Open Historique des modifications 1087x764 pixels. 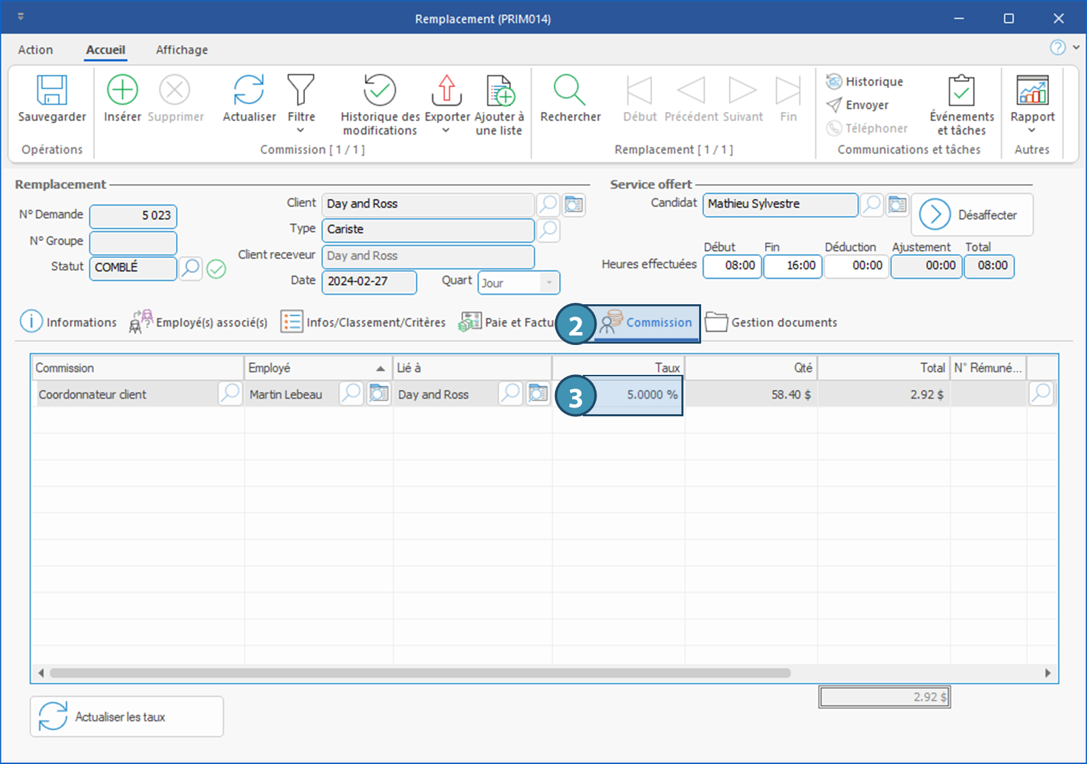pos(379,90)
